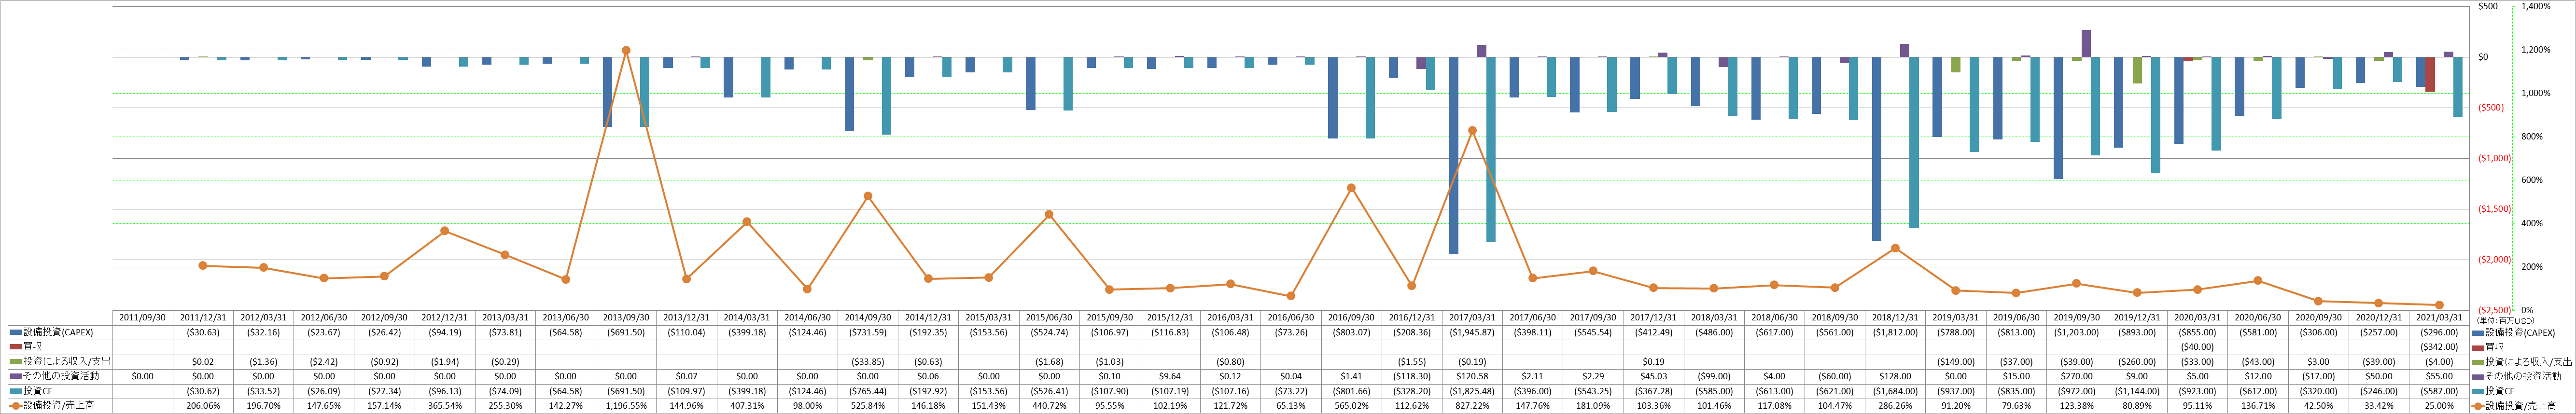Screen dimensions: 2576x414
Task: Select the 2018/12/31 date column header
Action: pos(1895,317)
